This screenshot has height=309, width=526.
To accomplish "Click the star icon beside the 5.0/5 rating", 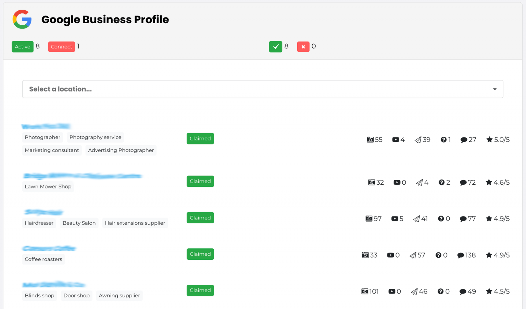I will tap(489, 139).
